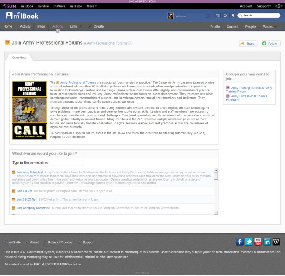285x276 pixels.
Task: Click Create with the pencil icon
Action: click(96, 26)
